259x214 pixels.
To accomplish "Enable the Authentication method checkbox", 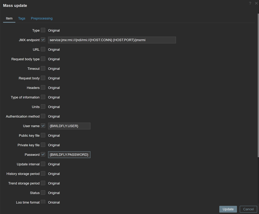I will tap(43, 116).
